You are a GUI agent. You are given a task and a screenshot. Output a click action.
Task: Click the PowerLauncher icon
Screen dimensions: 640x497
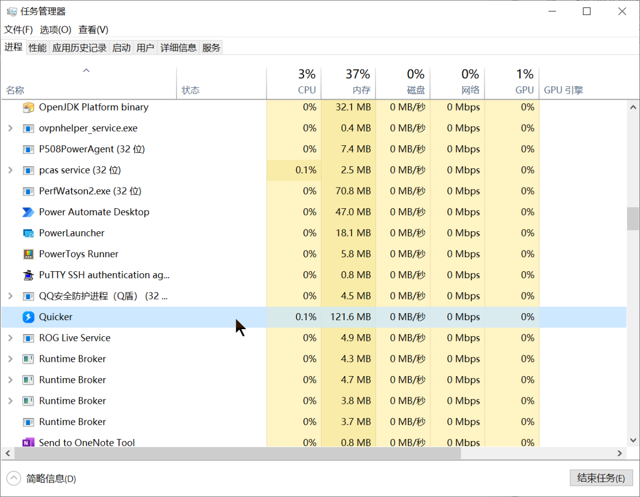point(28,233)
